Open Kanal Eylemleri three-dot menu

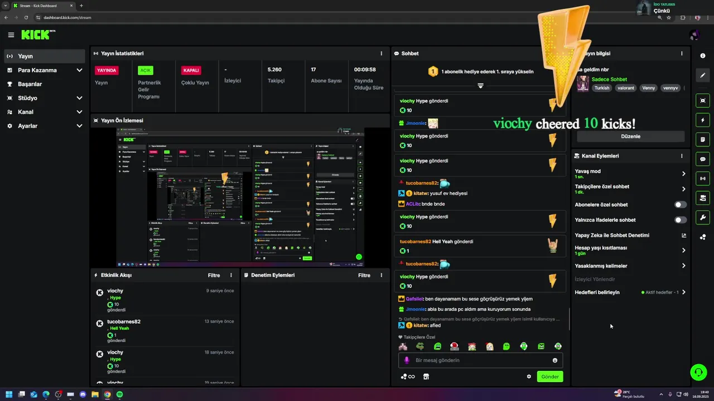click(682, 156)
